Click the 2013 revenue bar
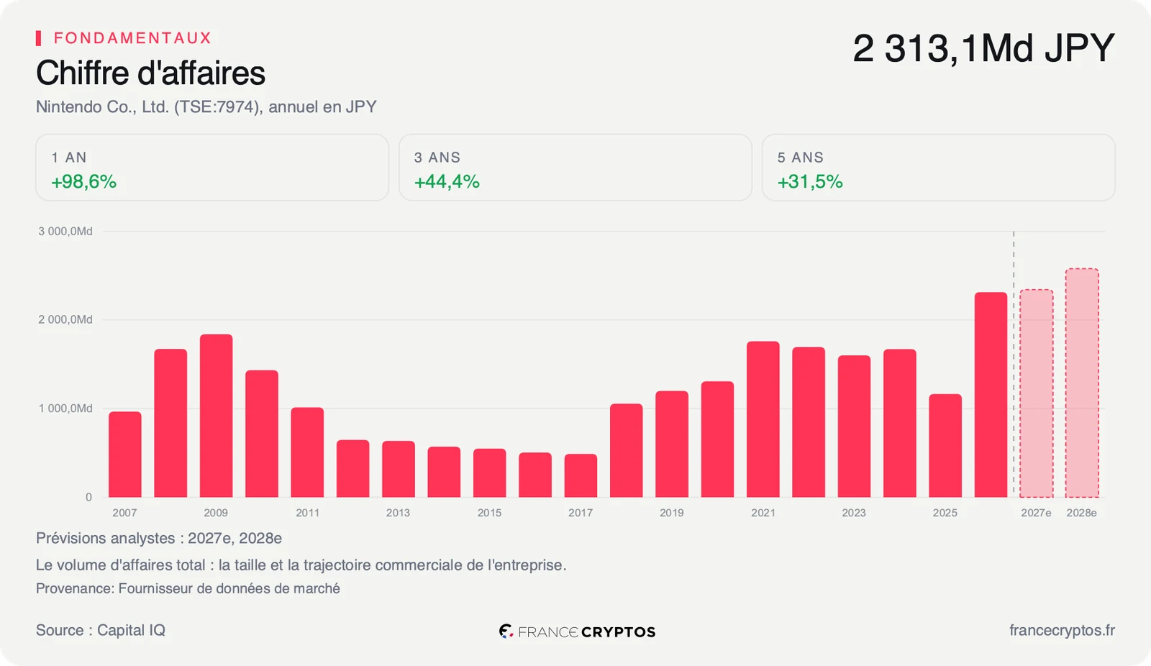The image size is (1151, 666). point(399,469)
